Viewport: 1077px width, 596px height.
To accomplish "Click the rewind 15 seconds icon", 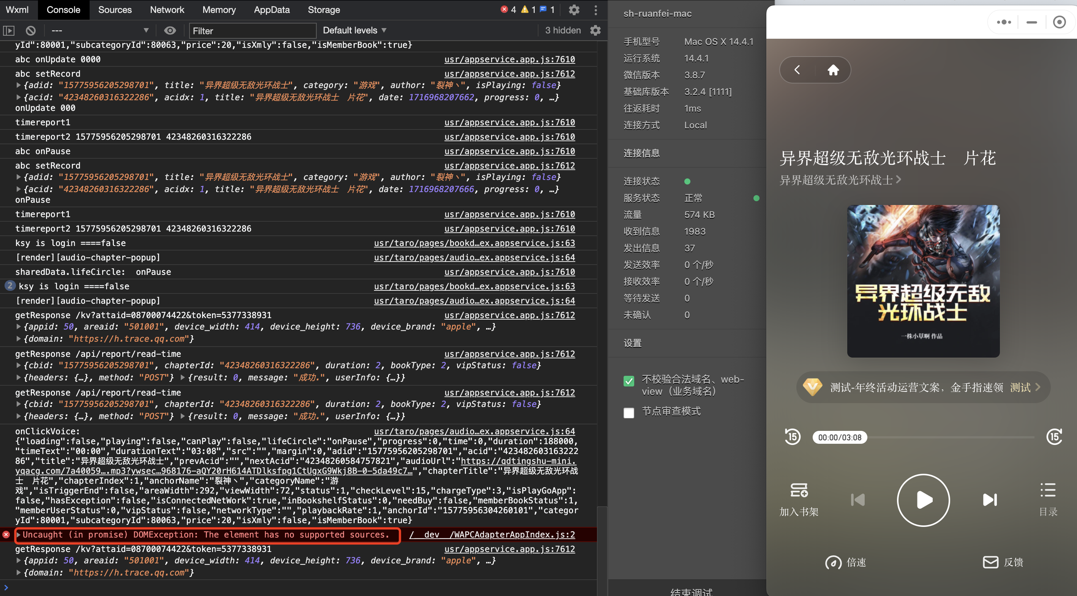I will tap(792, 437).
